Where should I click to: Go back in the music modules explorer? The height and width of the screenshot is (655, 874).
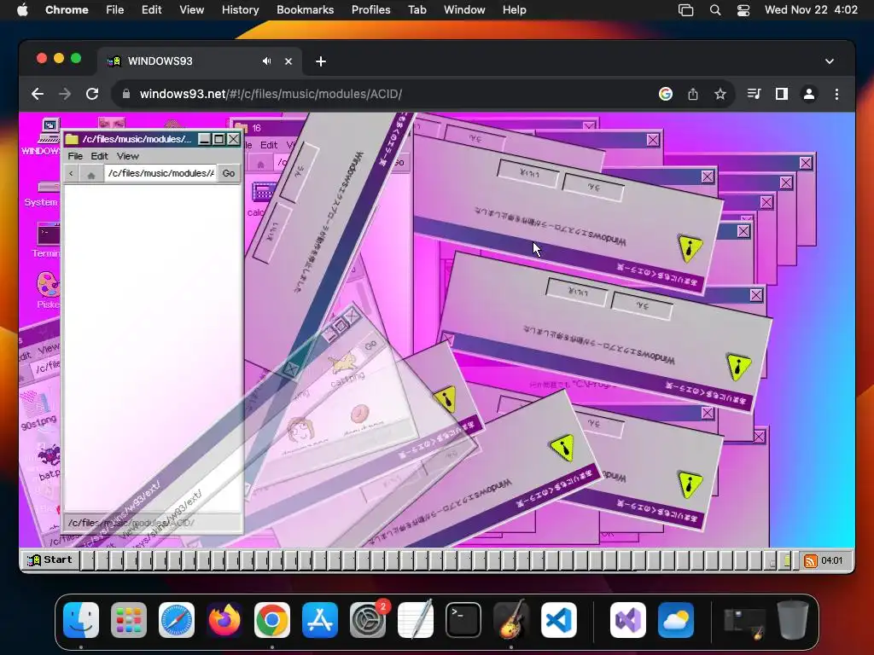click(x=71, y=174)
